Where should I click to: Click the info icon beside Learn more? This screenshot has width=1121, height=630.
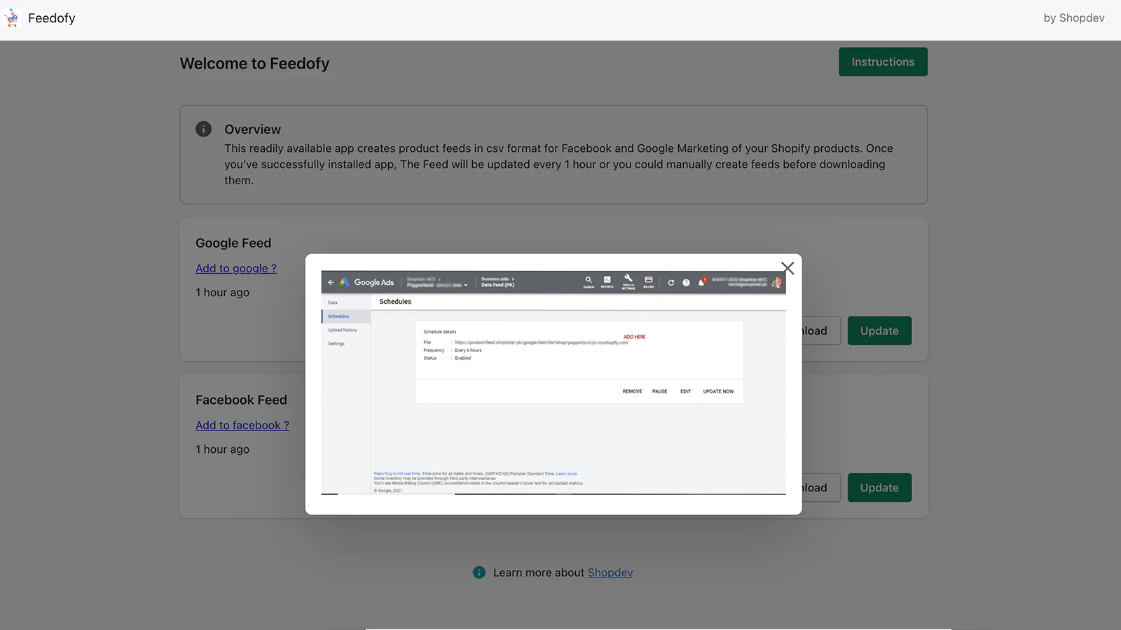tap(479, 573)
